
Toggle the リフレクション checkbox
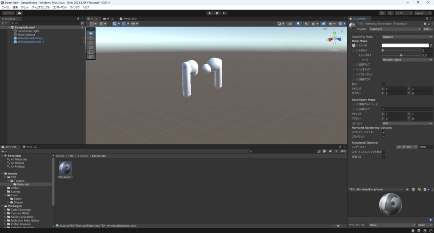[x=383, y=137]
